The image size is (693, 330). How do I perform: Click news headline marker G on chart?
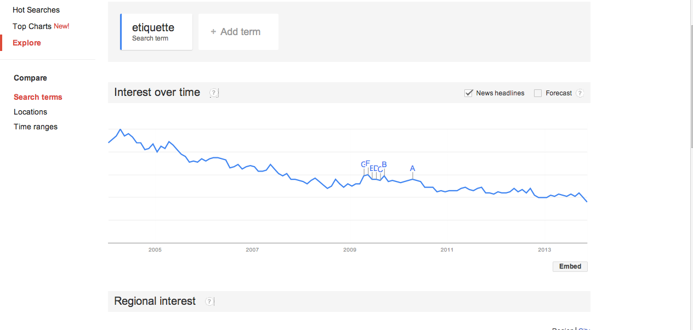point(363,164)
